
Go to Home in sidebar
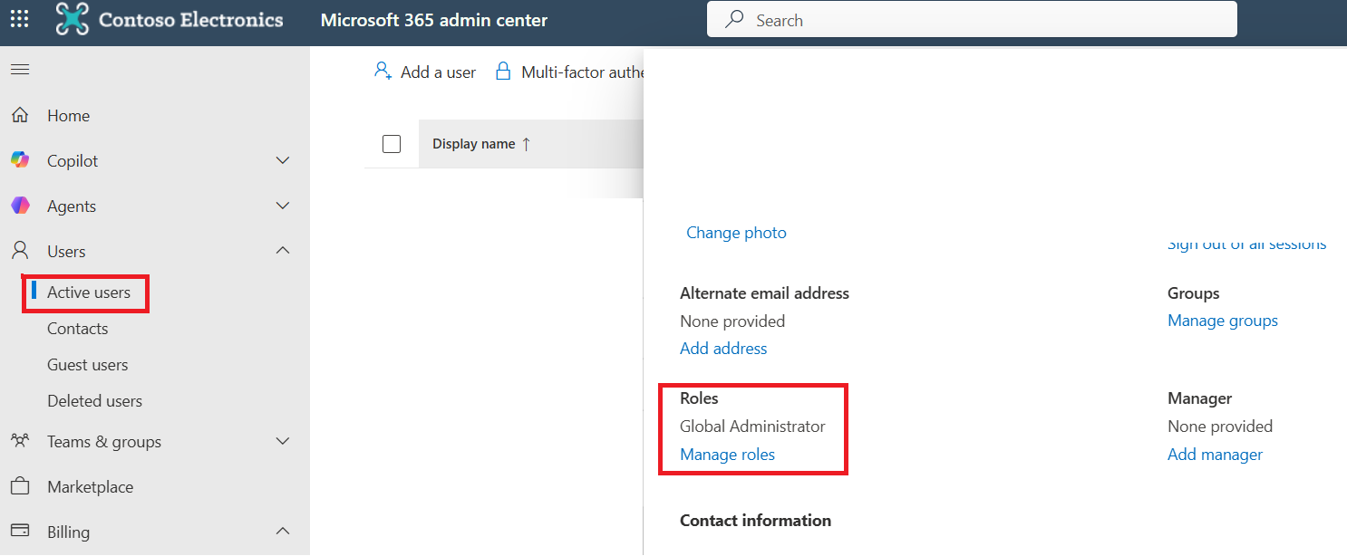69,116
